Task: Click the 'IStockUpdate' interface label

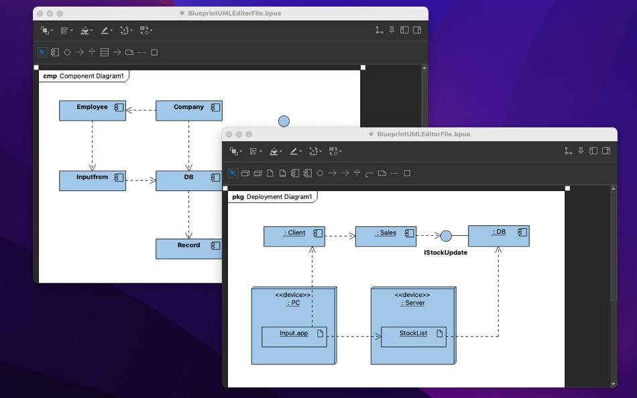Action: point(446,253)
